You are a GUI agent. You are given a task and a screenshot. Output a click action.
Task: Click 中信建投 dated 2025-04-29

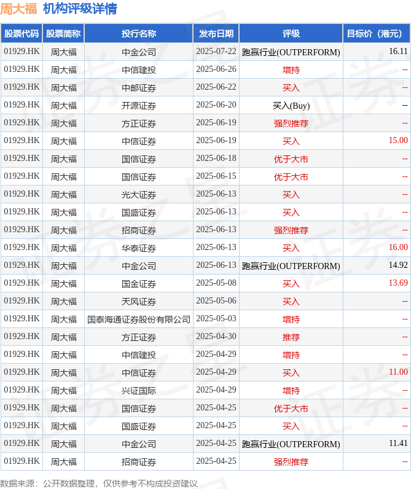139,355
